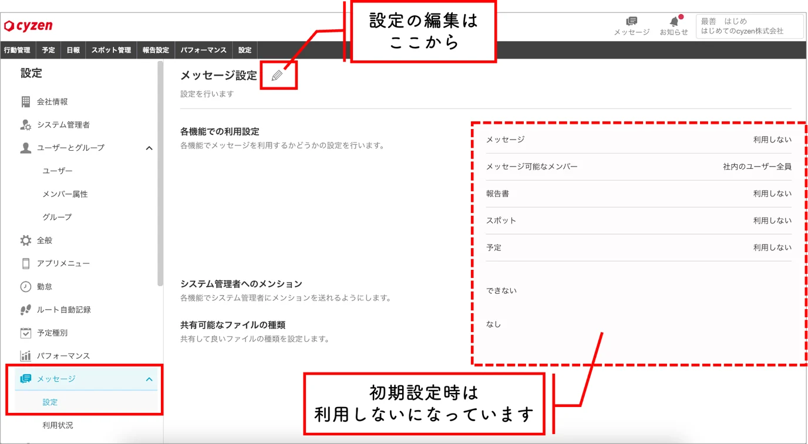Select 利用状況 under メッセージ
Image resolution: width=808 pixels, height=444 pixels.
click(x=58, y=425)
